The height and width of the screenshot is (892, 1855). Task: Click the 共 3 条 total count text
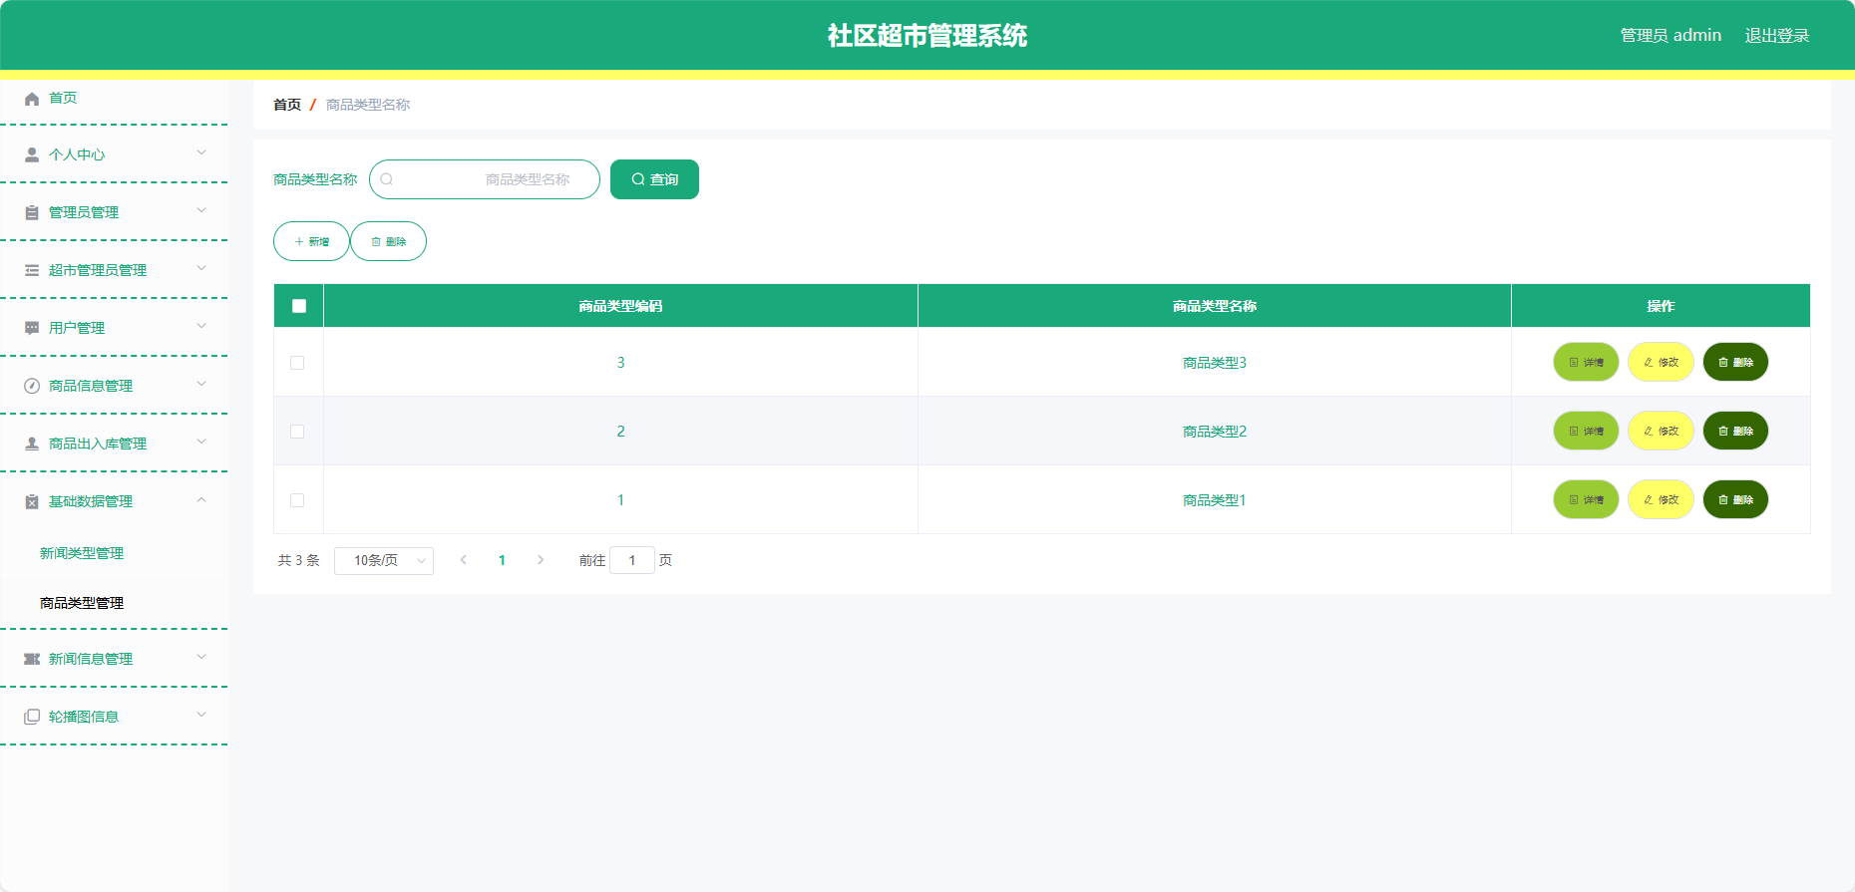click(298, 561)
